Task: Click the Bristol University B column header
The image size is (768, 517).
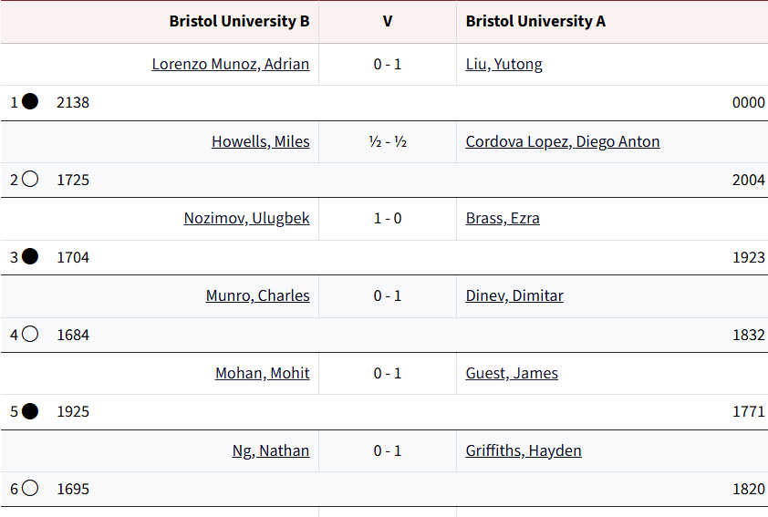Action: click(x=239, y=21)
